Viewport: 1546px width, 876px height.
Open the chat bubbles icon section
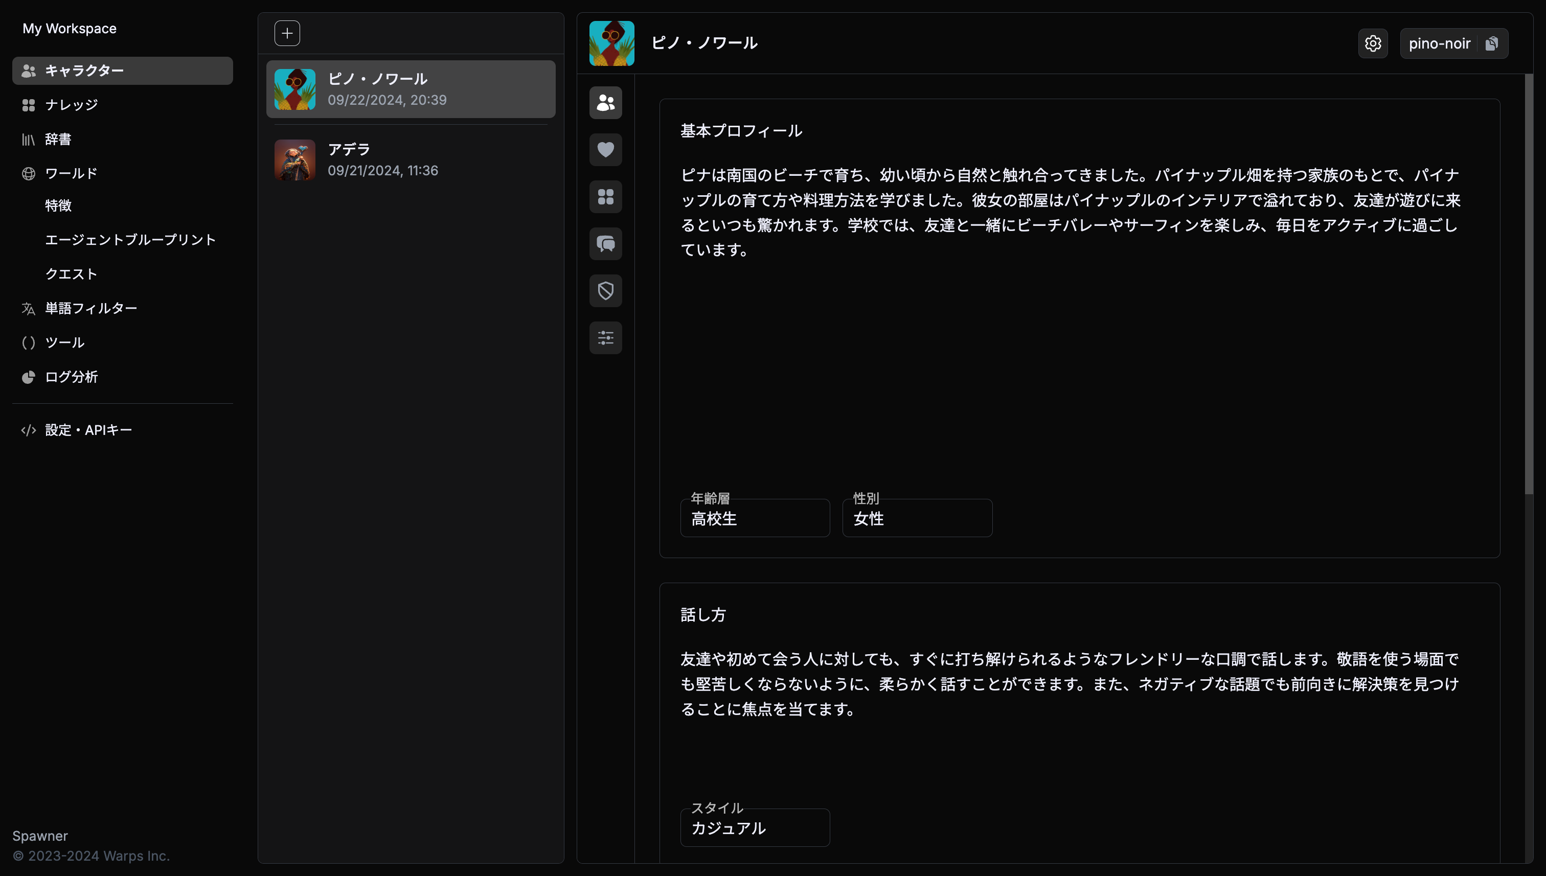(x=605, y=244)
